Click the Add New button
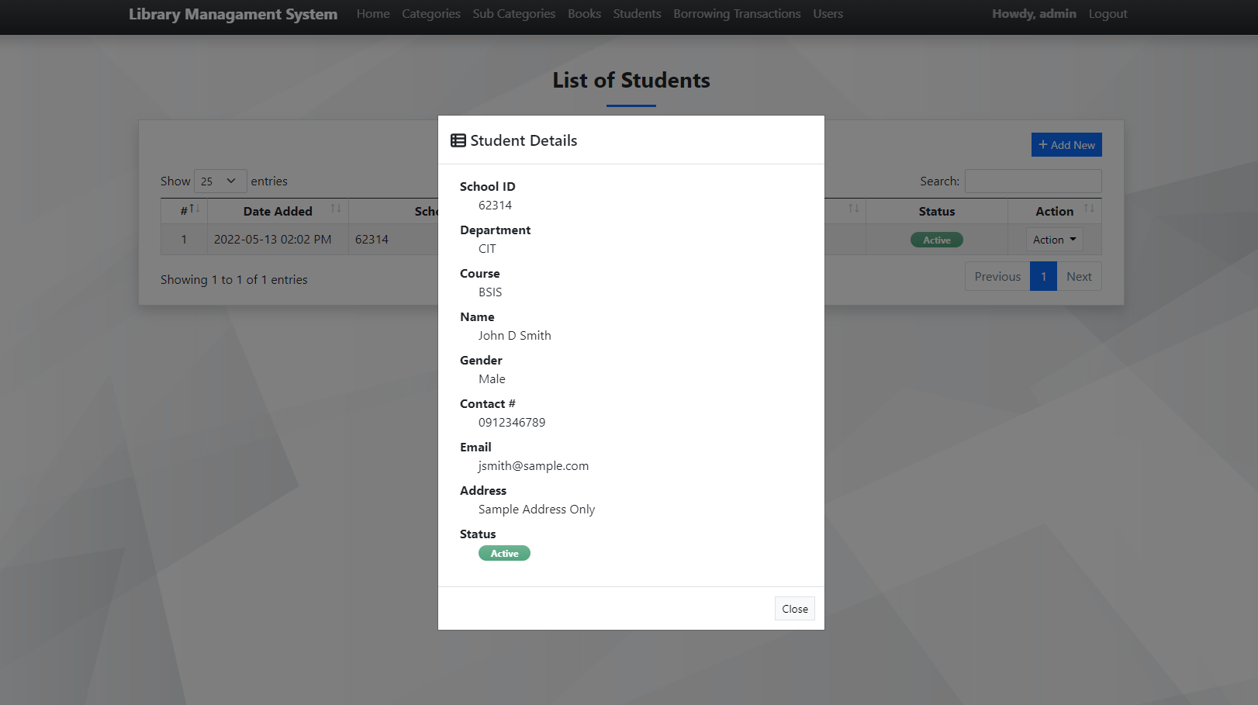 [x=1066, y=145]
